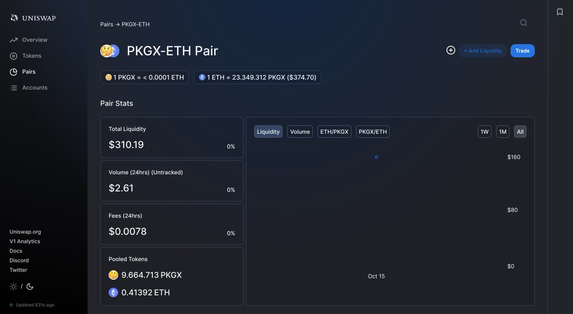573x314 pixels.
Task: Click PKGX emoji icon in Pooled Tokens
Action: coord(113,275)
